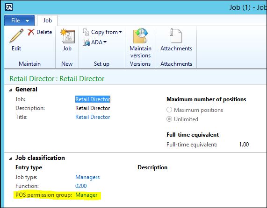
Task: Select the Maximum positions radio button
Action: tap(169, 110)
